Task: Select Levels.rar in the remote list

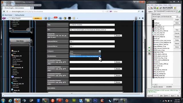Action: [x=157, y=62]
